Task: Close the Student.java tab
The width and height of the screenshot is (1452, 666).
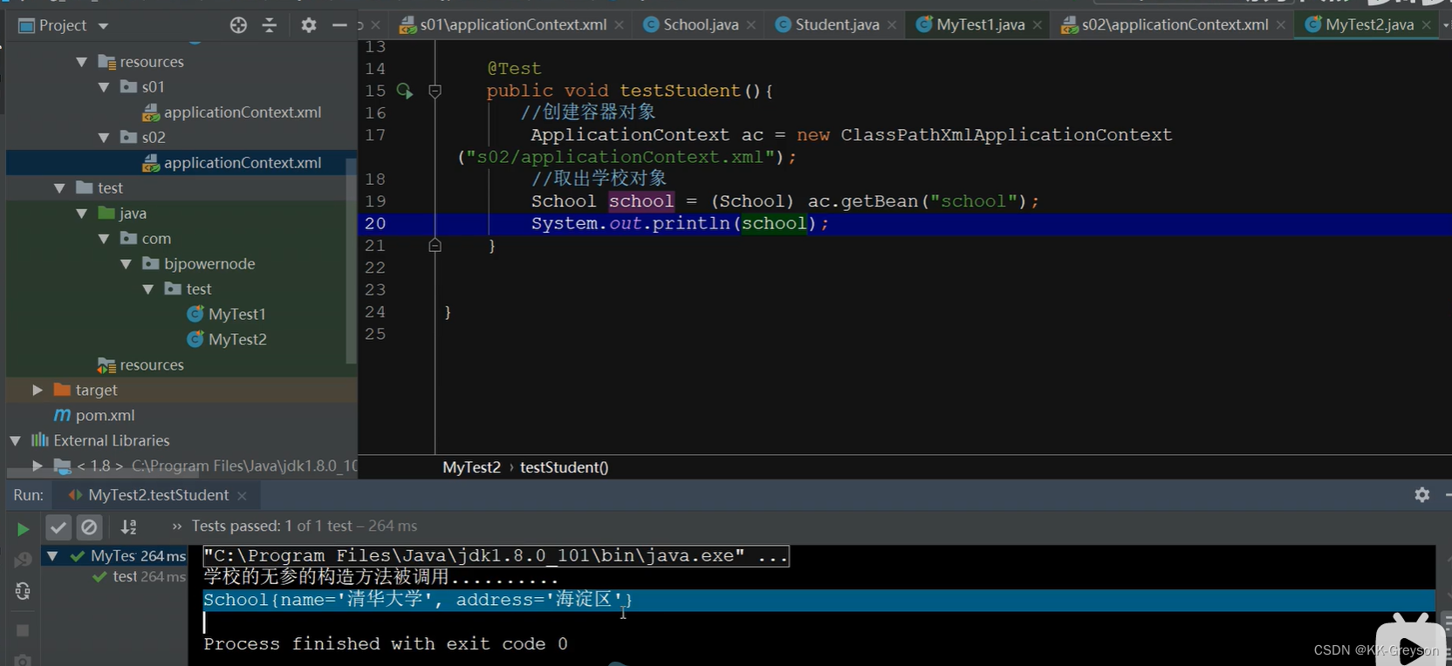Action: [x=892, y=25]
